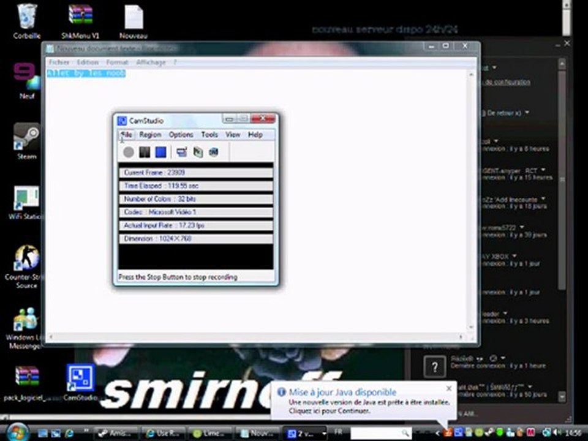Open the dropdown arrow beside the XBOX friend
The image size is (588, 441).
point(514,256)
